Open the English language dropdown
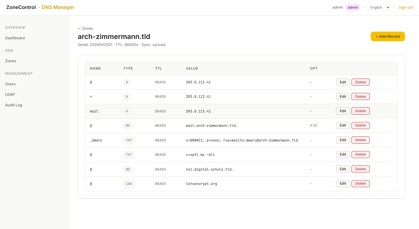This screenshot has width=419, height=229. pyautogui.click(x=379, y=7)
